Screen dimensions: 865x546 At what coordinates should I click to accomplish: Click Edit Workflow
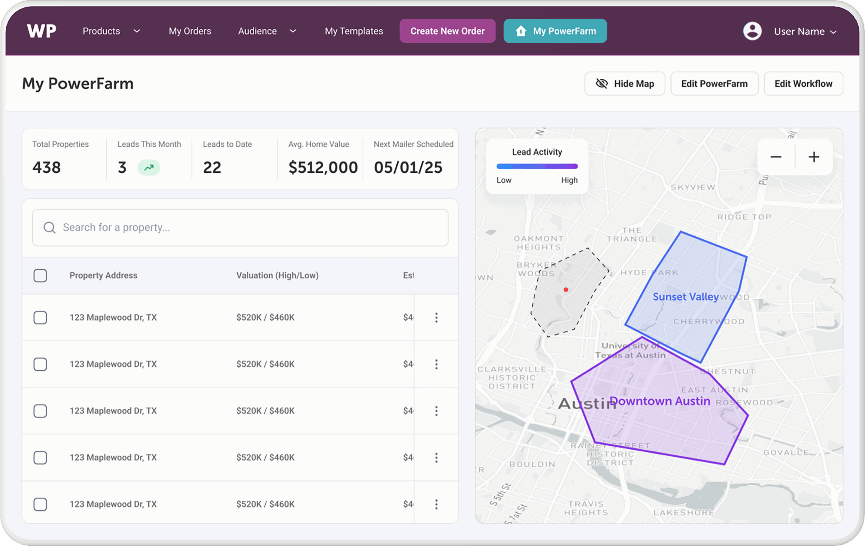pyautogui.click(x=803, y=83)
